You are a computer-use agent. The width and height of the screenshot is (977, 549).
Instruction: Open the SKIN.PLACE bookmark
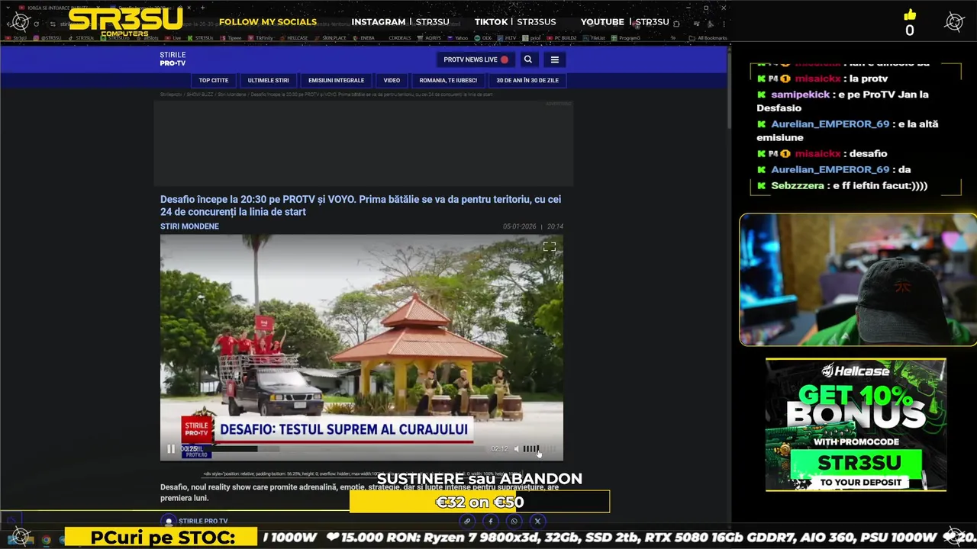pos(331,37)
